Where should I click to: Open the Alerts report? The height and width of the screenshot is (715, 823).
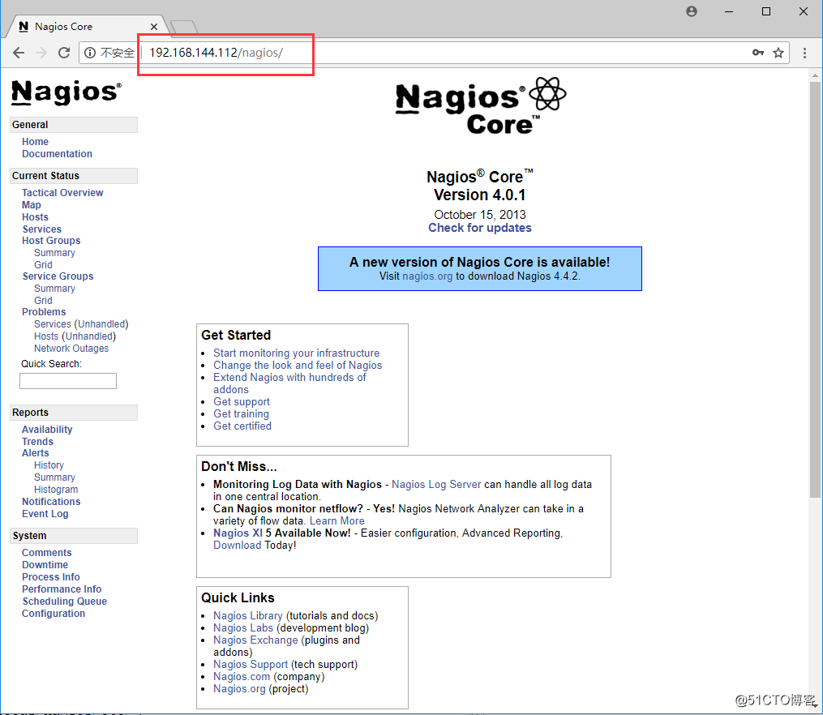35,452
